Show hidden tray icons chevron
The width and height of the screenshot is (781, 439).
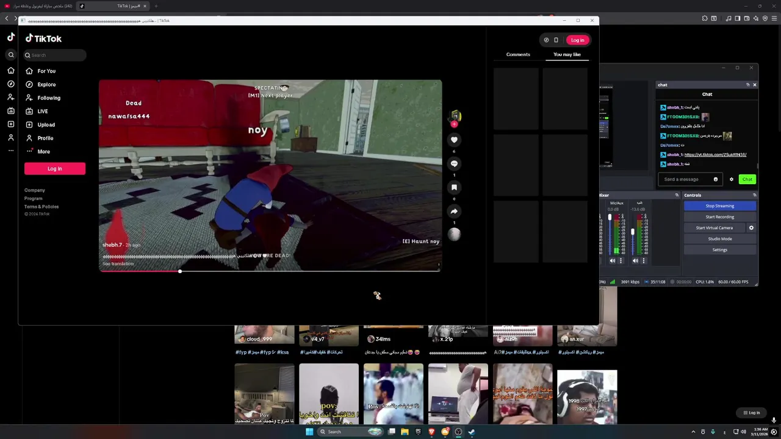(x=693, y=432)
